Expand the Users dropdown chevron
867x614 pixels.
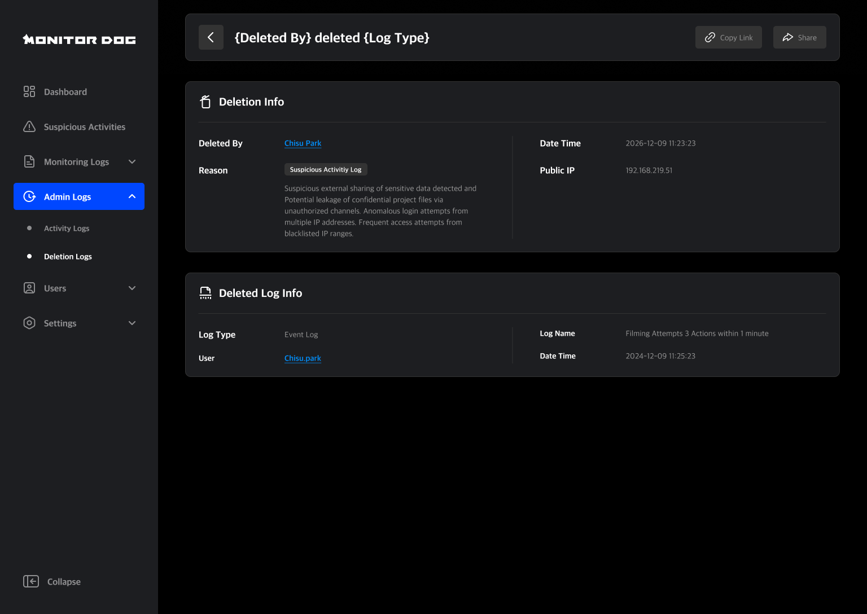coord(132,288)
